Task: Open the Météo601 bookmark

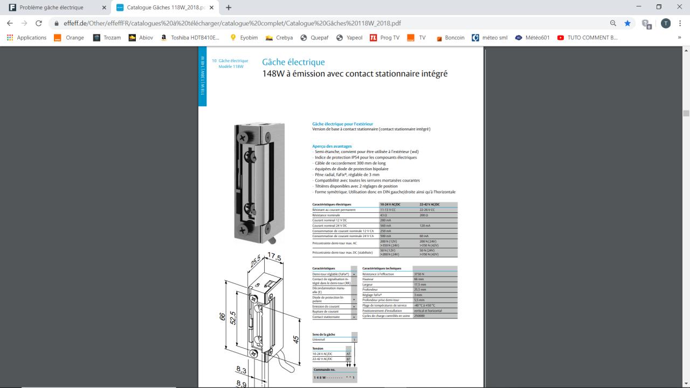Action: click(x=532, y=38)
